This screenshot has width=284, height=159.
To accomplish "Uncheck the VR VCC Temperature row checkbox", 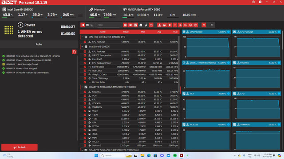I will coord(85,55).
